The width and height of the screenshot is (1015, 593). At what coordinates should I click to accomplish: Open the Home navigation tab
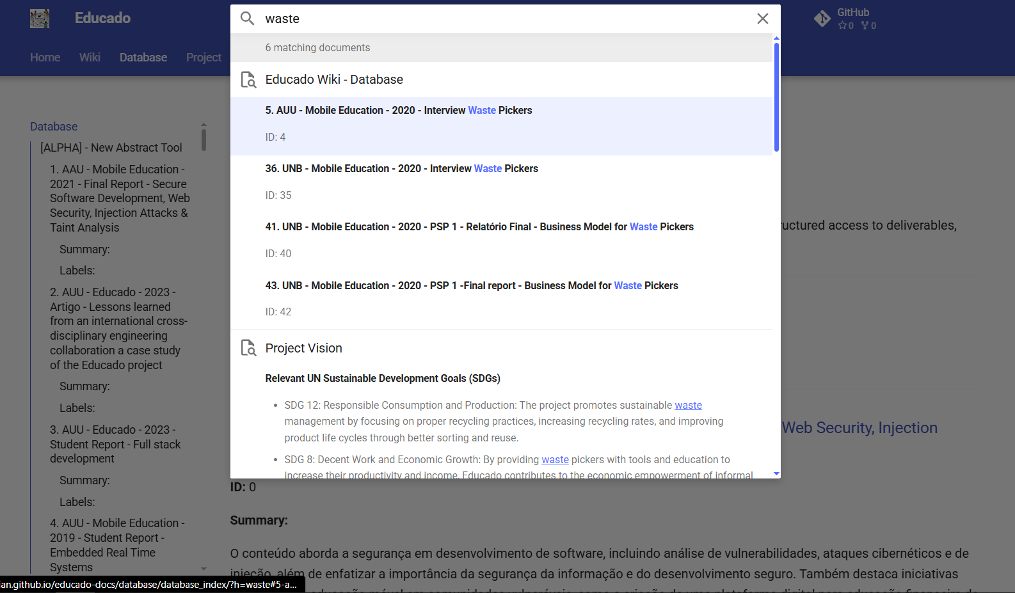click(45, 58)
